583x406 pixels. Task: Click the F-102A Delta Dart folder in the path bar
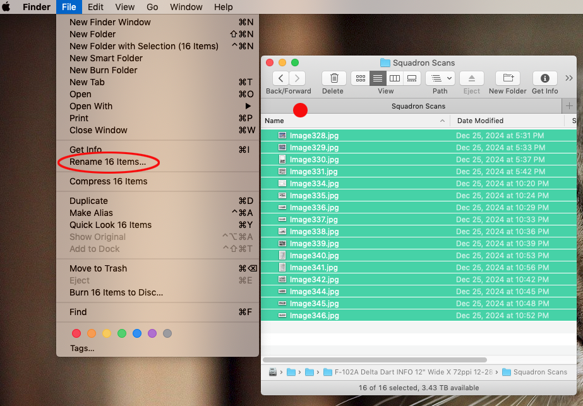[408, 372]
